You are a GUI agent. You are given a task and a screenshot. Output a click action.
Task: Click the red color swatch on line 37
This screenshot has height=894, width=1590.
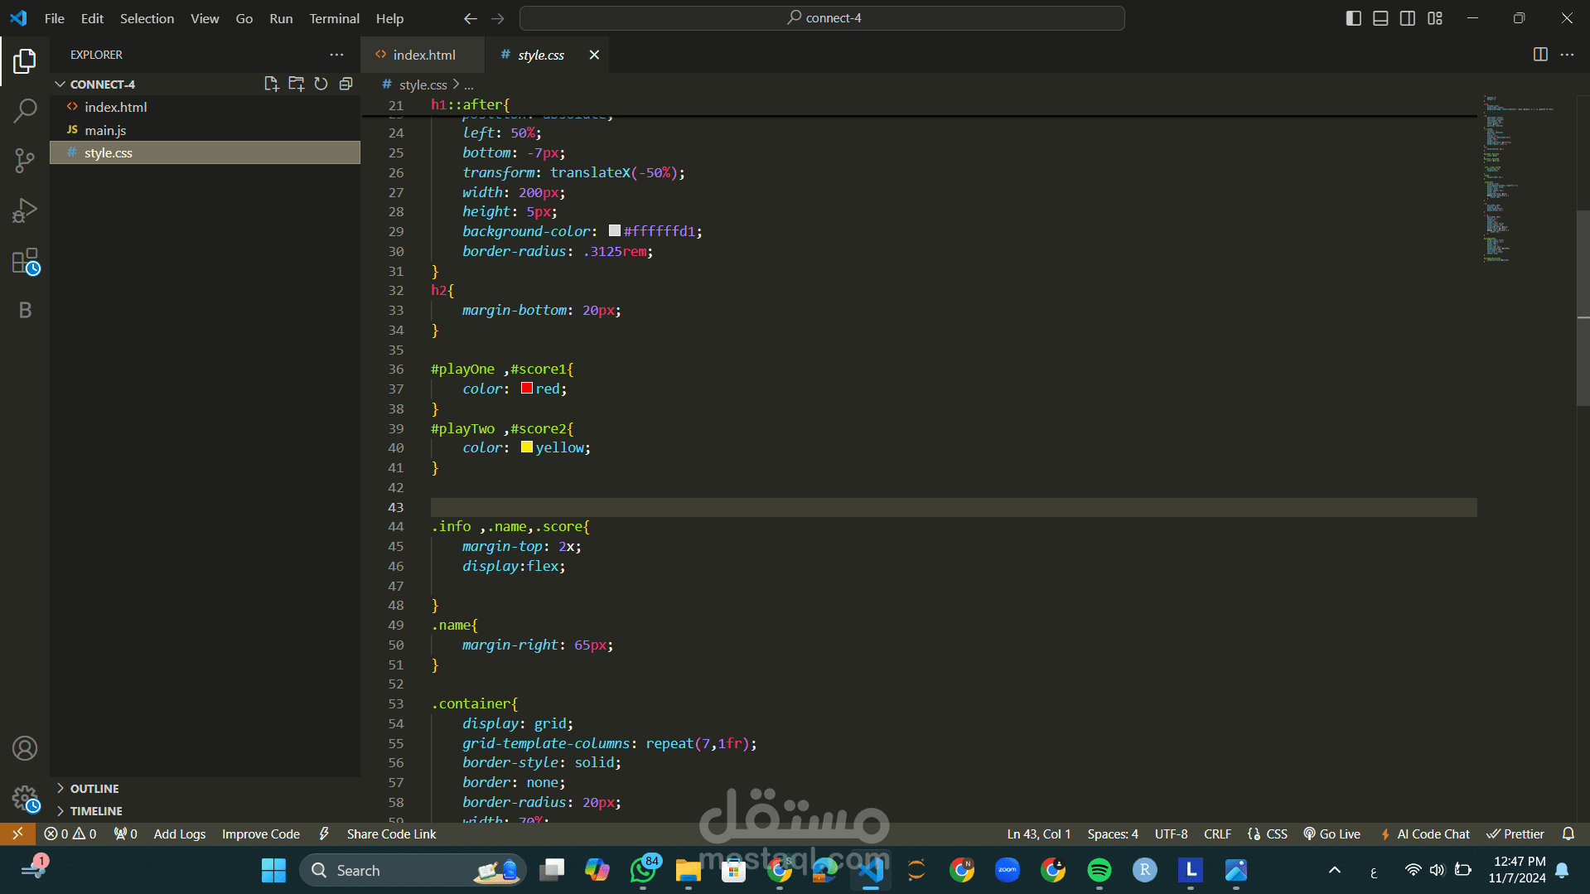point(527,389)
